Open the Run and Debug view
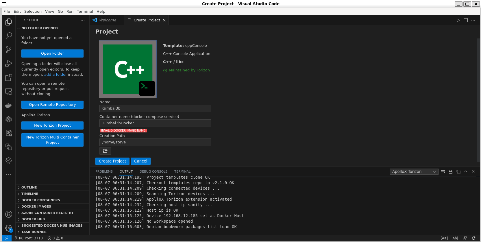This screenshot has width=481, height=242. (x=9, y=64)
